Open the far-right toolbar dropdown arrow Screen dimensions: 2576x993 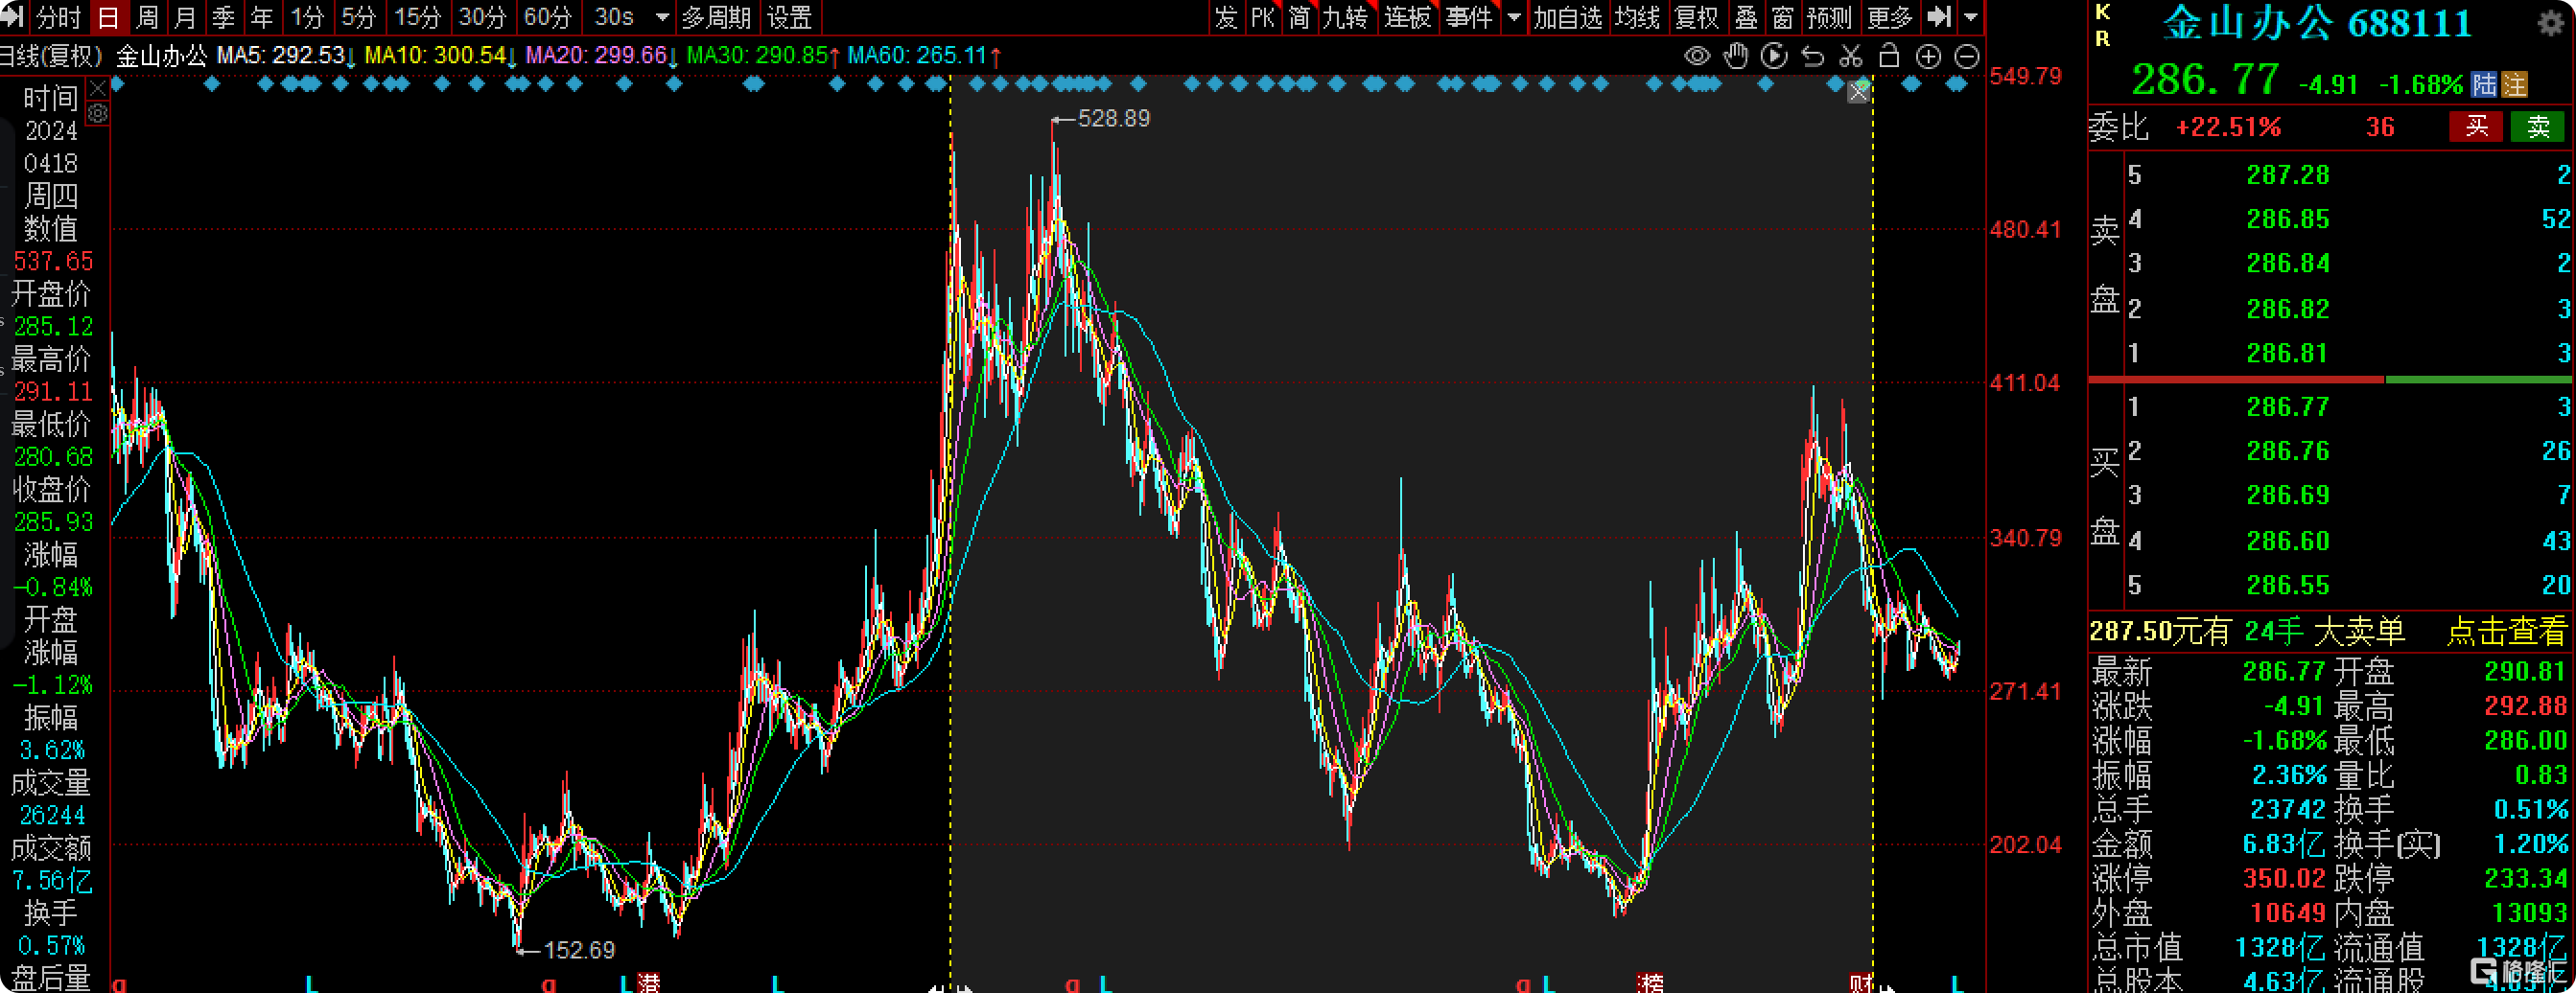click(x=1971, y=17)
